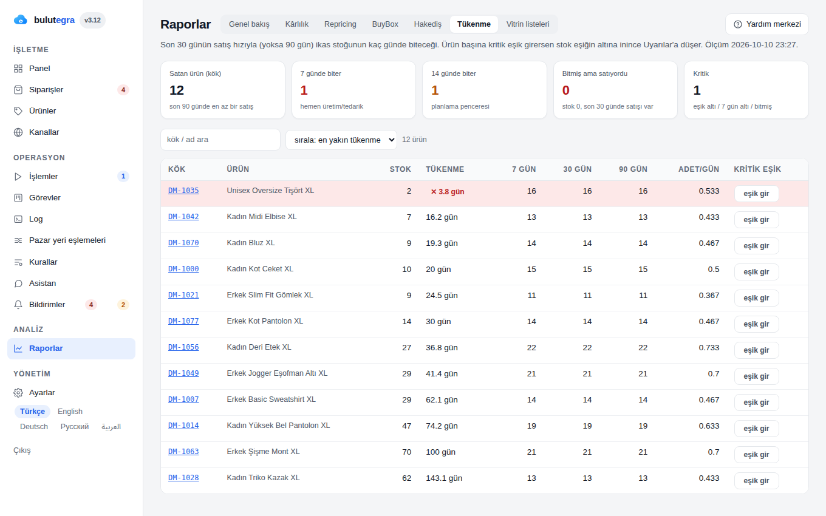
Task: Click the Kurallar rules icon
Action: (18, 262)
